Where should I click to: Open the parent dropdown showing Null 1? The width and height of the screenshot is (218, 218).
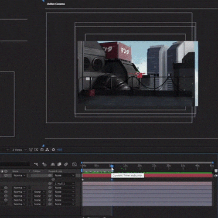(x=65, y=184)
